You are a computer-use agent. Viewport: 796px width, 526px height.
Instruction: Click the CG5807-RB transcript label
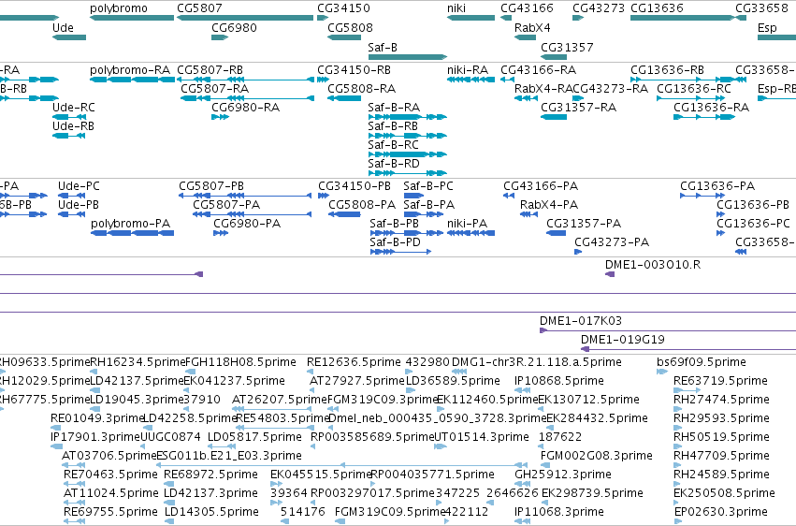click(210, 69)
